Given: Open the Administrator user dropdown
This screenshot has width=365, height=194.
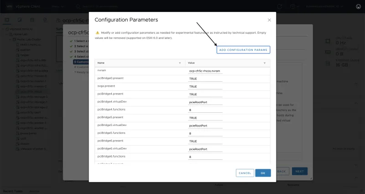Looking at the screenshot, I should [324, 6].
